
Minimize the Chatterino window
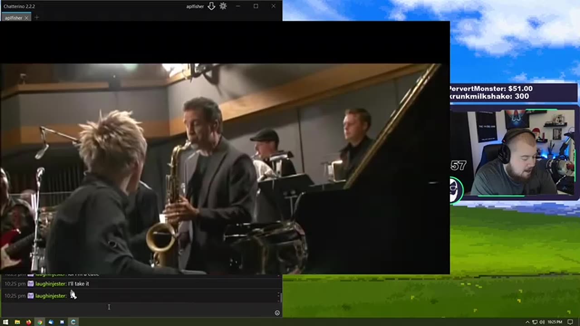click(238, 6)
